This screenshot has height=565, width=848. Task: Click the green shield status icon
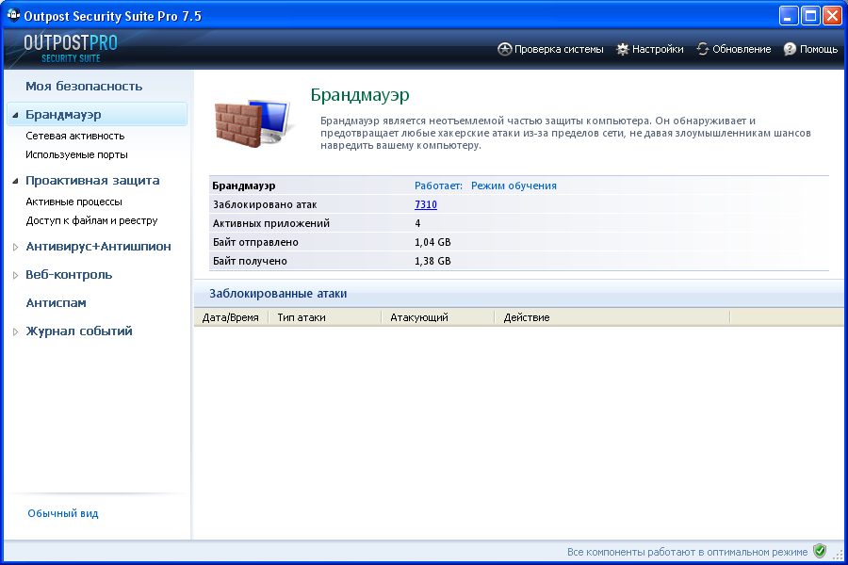[820, 551]
